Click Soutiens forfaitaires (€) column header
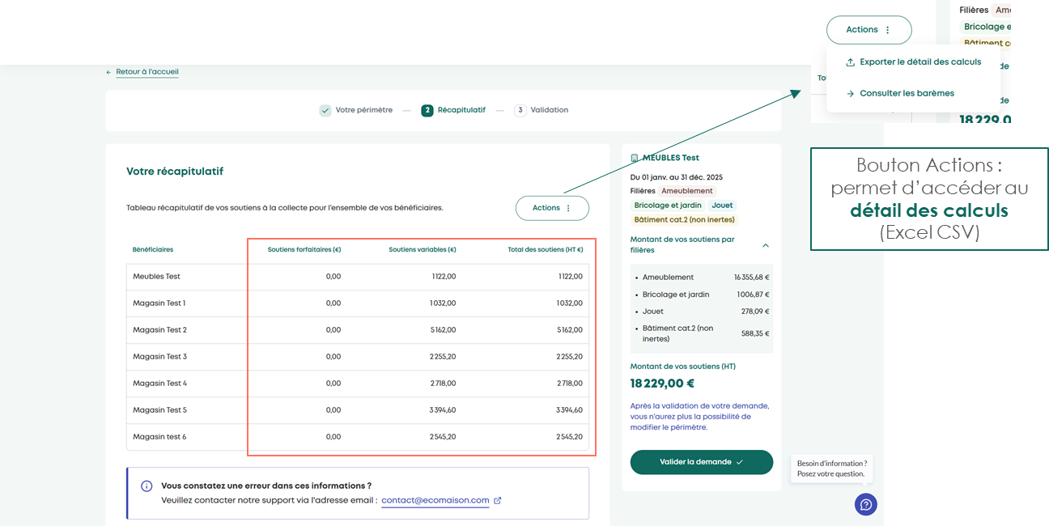1049x526 pixels. click(304, 250)
